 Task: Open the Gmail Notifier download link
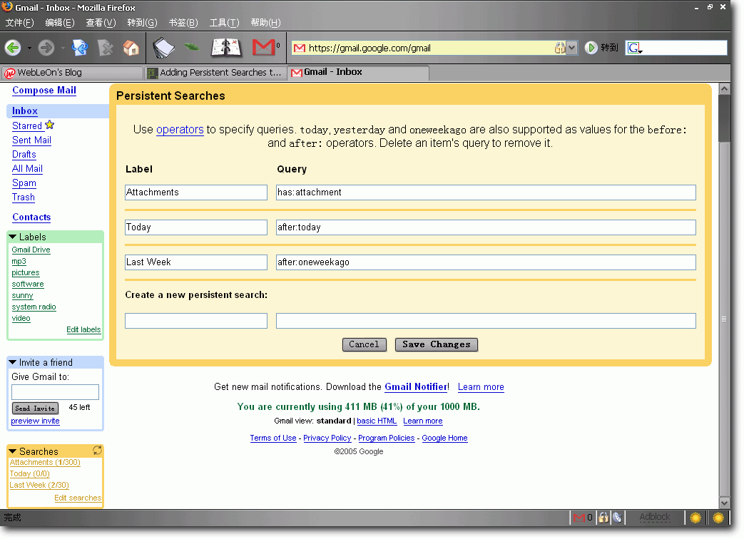416,387
